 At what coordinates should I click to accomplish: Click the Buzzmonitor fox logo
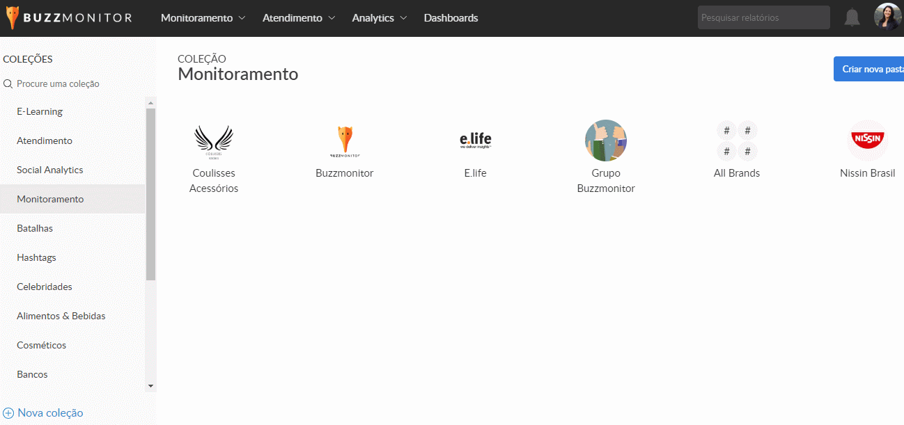[x=13, y=18]
